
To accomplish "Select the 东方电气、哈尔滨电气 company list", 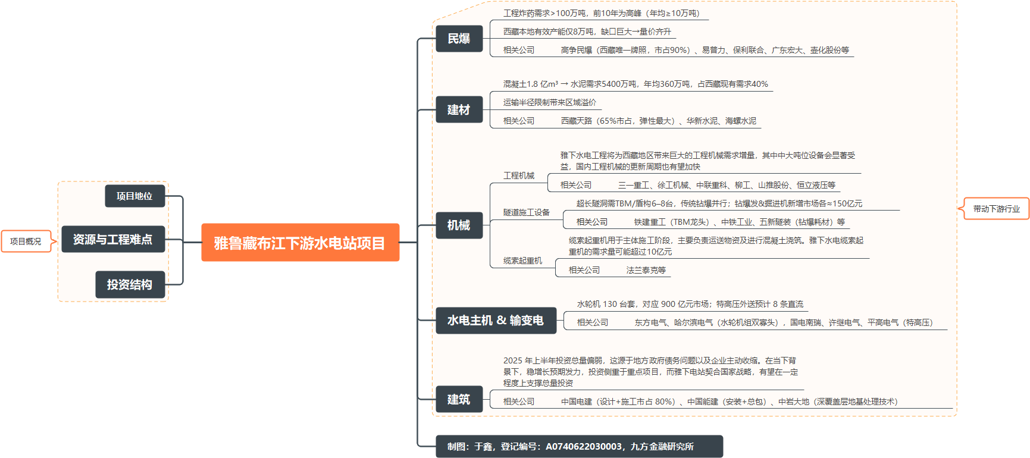I will 784,322.
